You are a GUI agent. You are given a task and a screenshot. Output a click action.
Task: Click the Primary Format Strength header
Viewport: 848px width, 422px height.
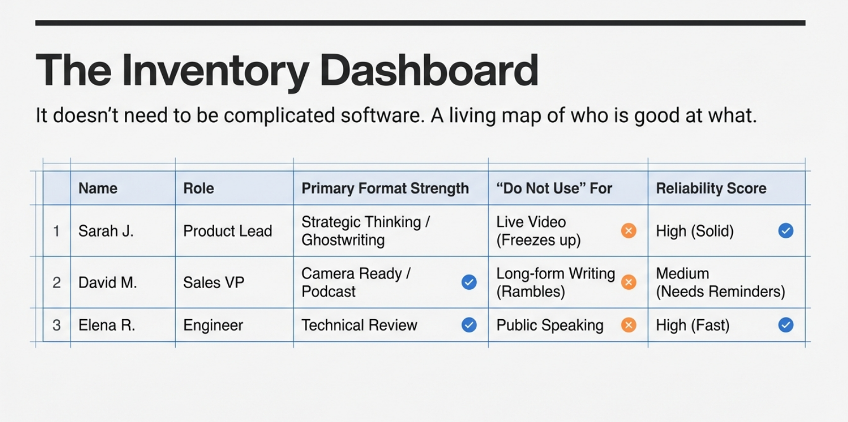(385, 189)
